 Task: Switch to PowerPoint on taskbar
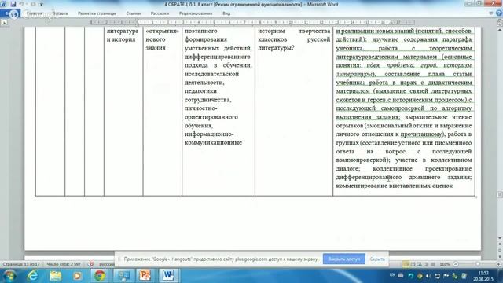145,276
